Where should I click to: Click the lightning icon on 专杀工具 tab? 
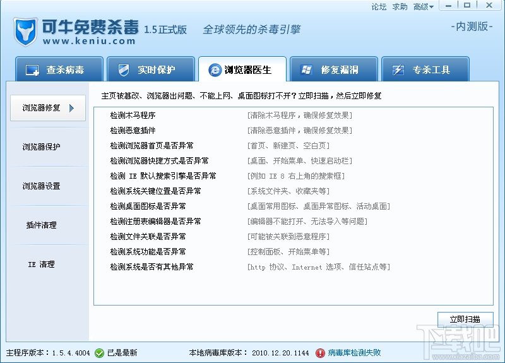pos(398,70)
